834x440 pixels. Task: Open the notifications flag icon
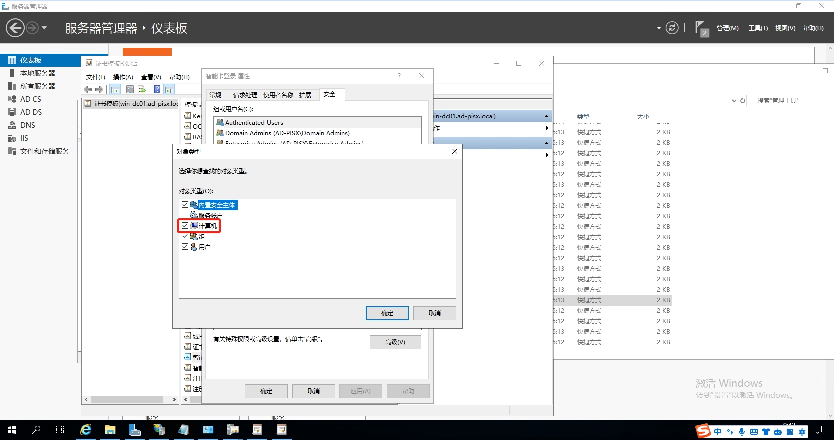point(700,27)
